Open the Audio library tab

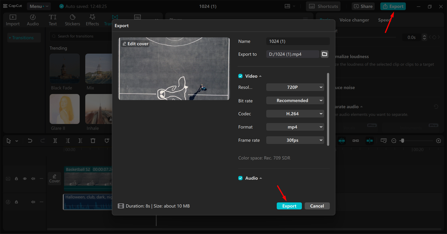(x=33, y=20)
